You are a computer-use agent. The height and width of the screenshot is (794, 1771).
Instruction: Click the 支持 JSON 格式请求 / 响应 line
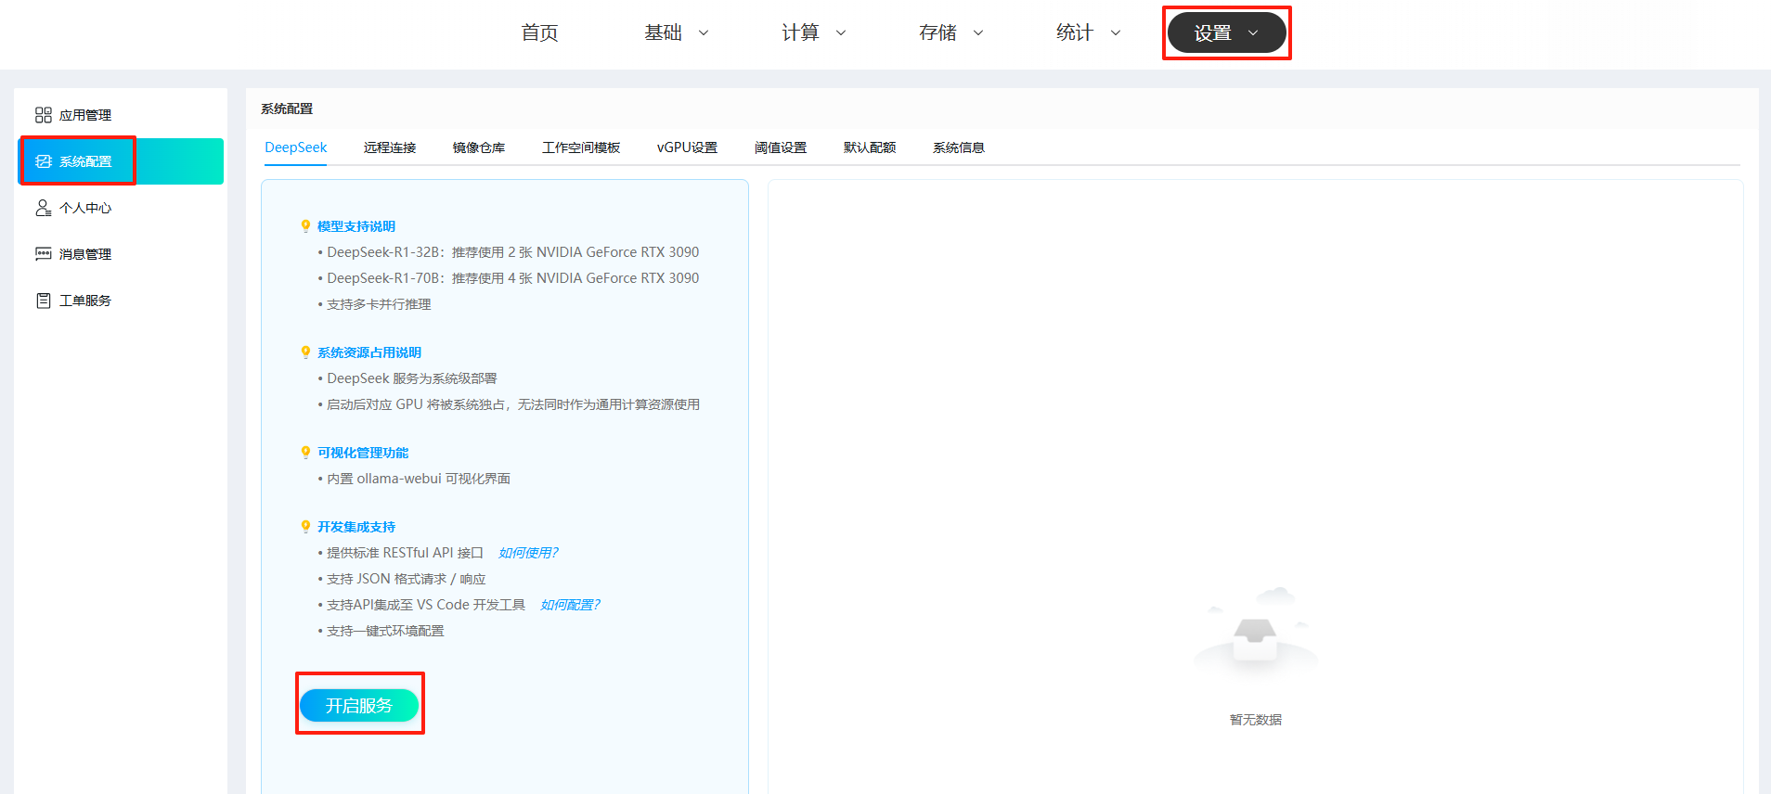[x=402, y=579]
